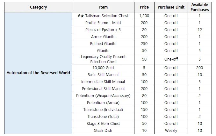
Task: Click the Weekly purchase limit cell
Action: [x=171, y=130]
